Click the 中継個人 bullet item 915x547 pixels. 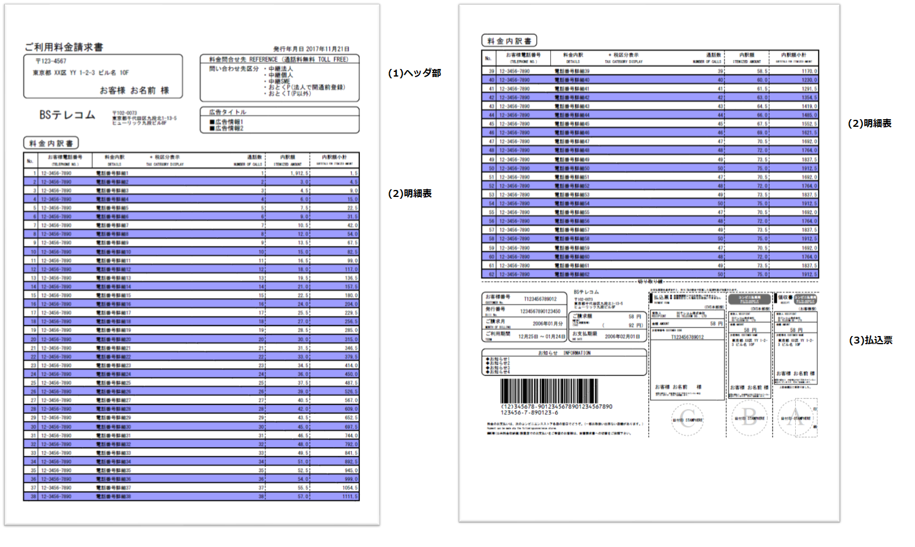[x=279, y=75]
